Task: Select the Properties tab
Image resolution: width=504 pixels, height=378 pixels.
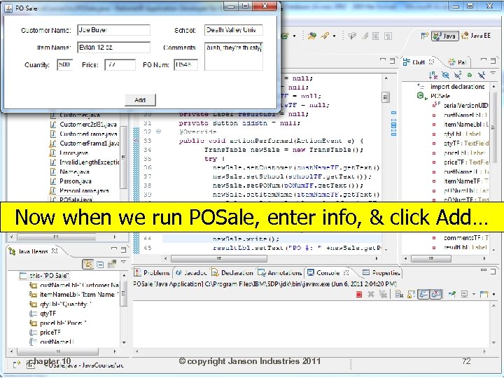Action: coord(381,272)
